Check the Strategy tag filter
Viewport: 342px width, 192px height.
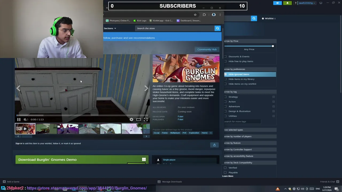tap(225, 97)
